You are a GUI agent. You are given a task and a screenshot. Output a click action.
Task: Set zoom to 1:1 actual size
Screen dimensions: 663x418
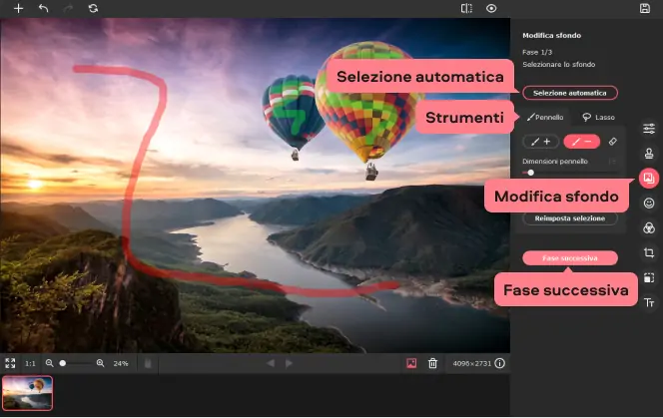(30, 363)
